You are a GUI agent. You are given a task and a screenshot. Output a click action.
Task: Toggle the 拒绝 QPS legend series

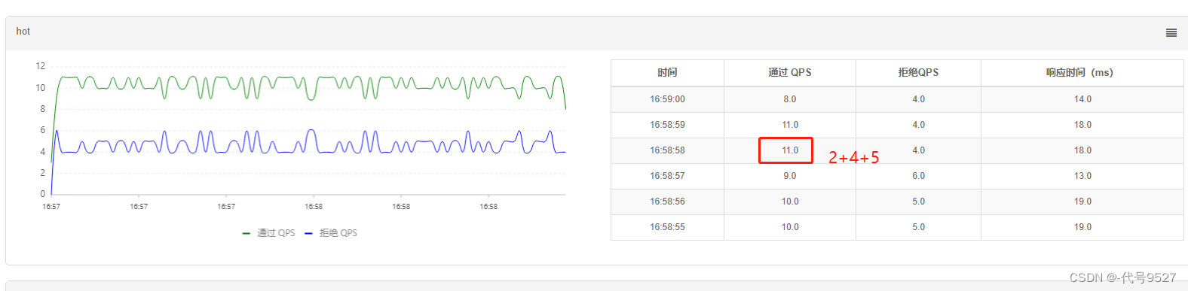[331, 233]
